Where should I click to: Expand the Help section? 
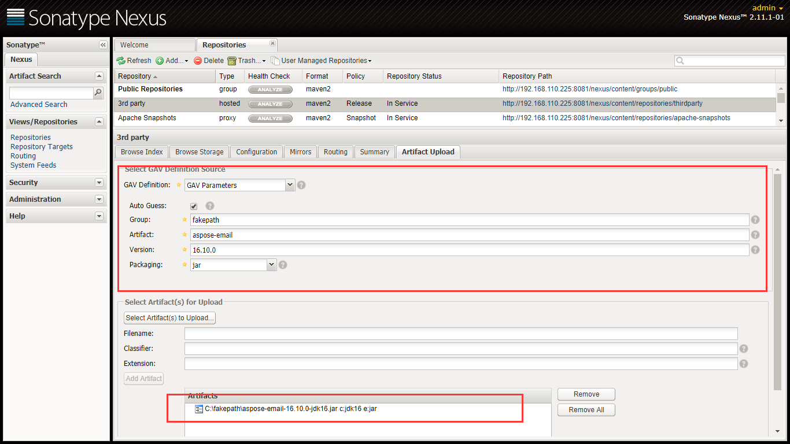pos(99,216)
